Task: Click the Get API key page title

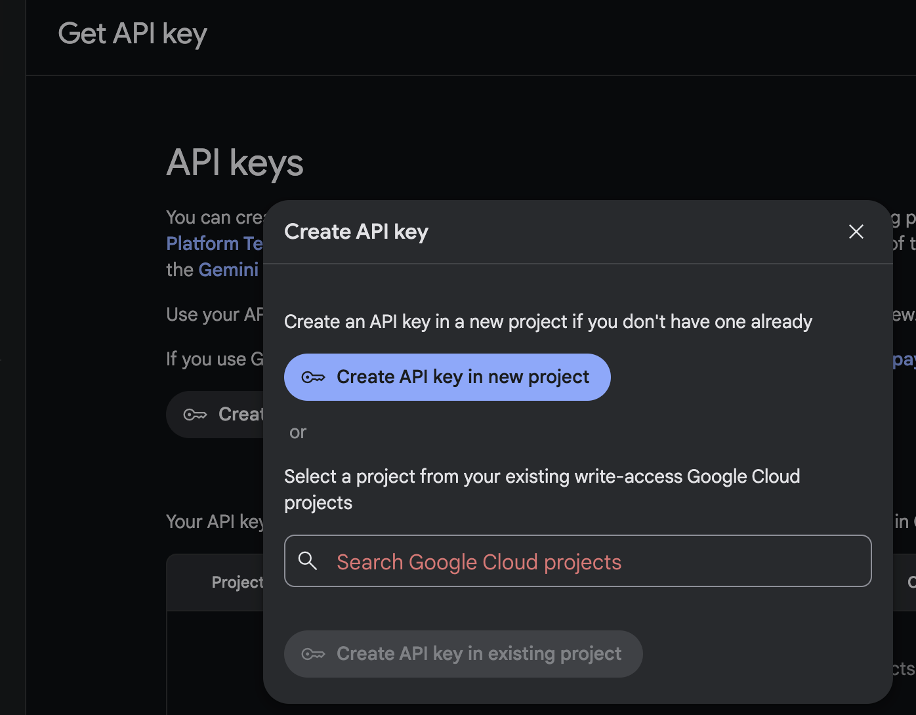Action: [x=133, y=33]
